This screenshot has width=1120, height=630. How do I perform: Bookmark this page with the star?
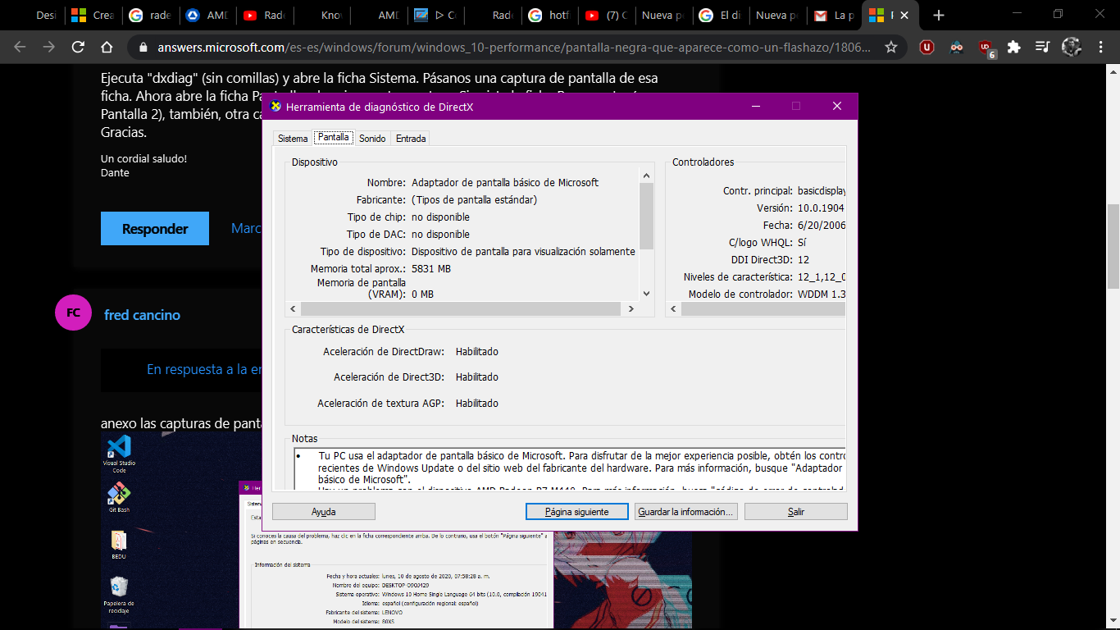(890, 48)
